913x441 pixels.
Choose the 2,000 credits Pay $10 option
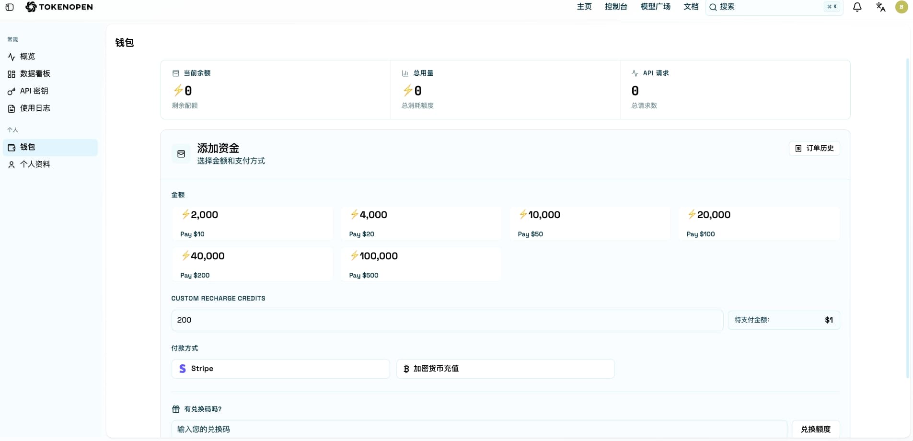pos(253,223)
